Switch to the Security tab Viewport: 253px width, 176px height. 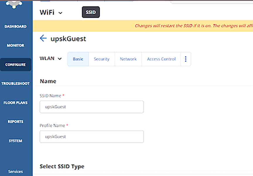pyautogui.click(x=102, y=59)
